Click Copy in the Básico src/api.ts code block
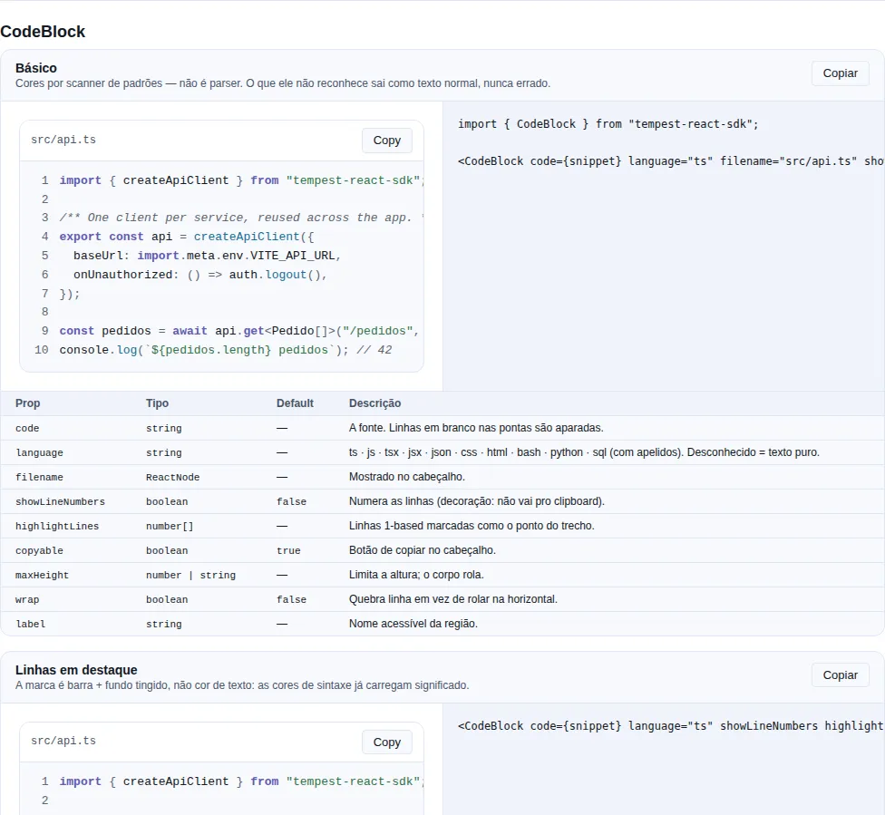Viewport: 885px width, 815px height. pos(386,141)
